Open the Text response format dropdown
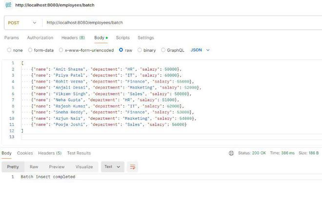This screenshot has width=322, height=200. [x=112, y=167]
